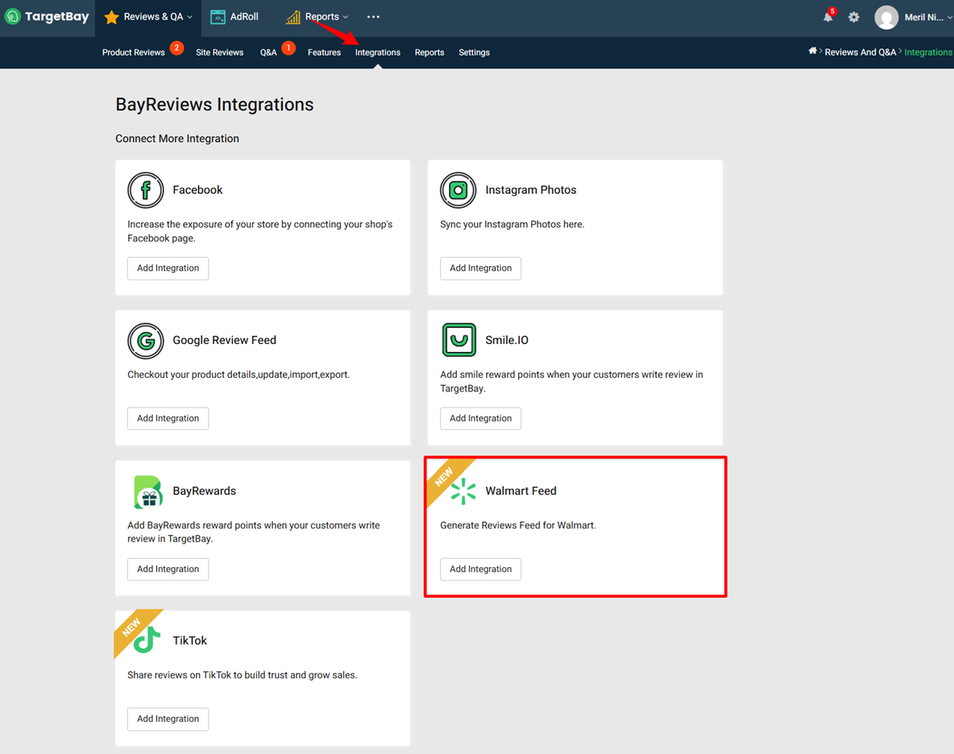Image resolution: width=954 pixels, height=754 pixels.
Task: Open the Reports sub-navigation tab
Action: [429, 52]
